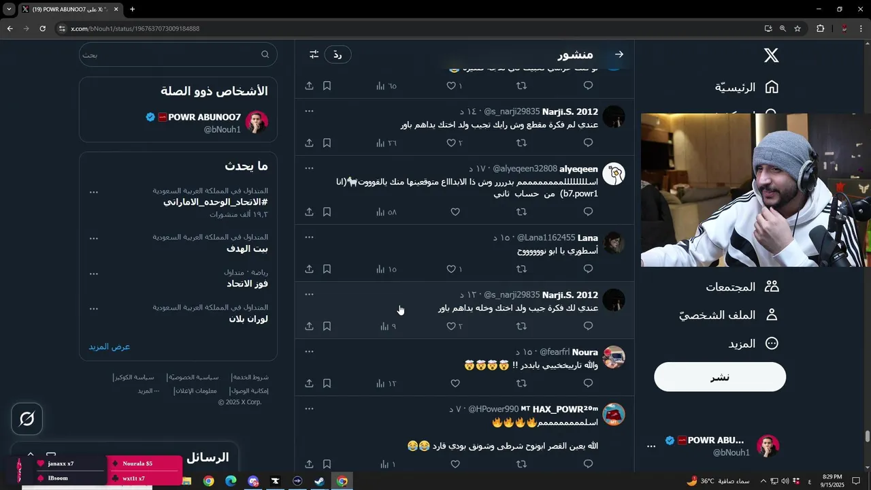
Task: Open more options on HAX_POWR reply
Action: [x=309, y=408]
